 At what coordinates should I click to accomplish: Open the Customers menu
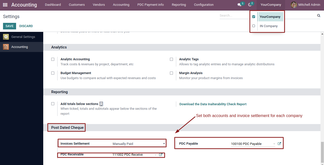(x=77, y=5)
